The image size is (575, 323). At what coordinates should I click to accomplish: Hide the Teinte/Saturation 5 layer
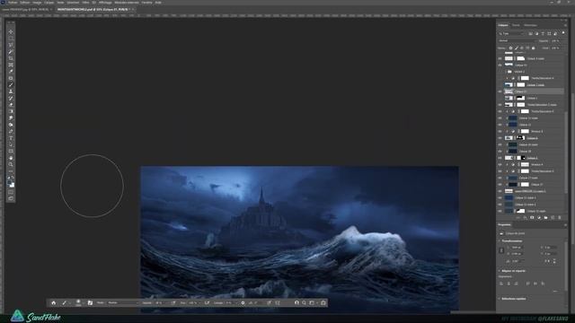coord(500,171)
